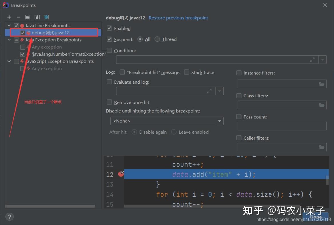
Task: Check the Remove once hit option
Action: (x=109, y=102)
